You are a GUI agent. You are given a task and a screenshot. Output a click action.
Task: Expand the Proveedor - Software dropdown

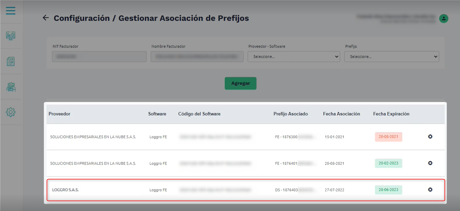(x=294, y=57)
